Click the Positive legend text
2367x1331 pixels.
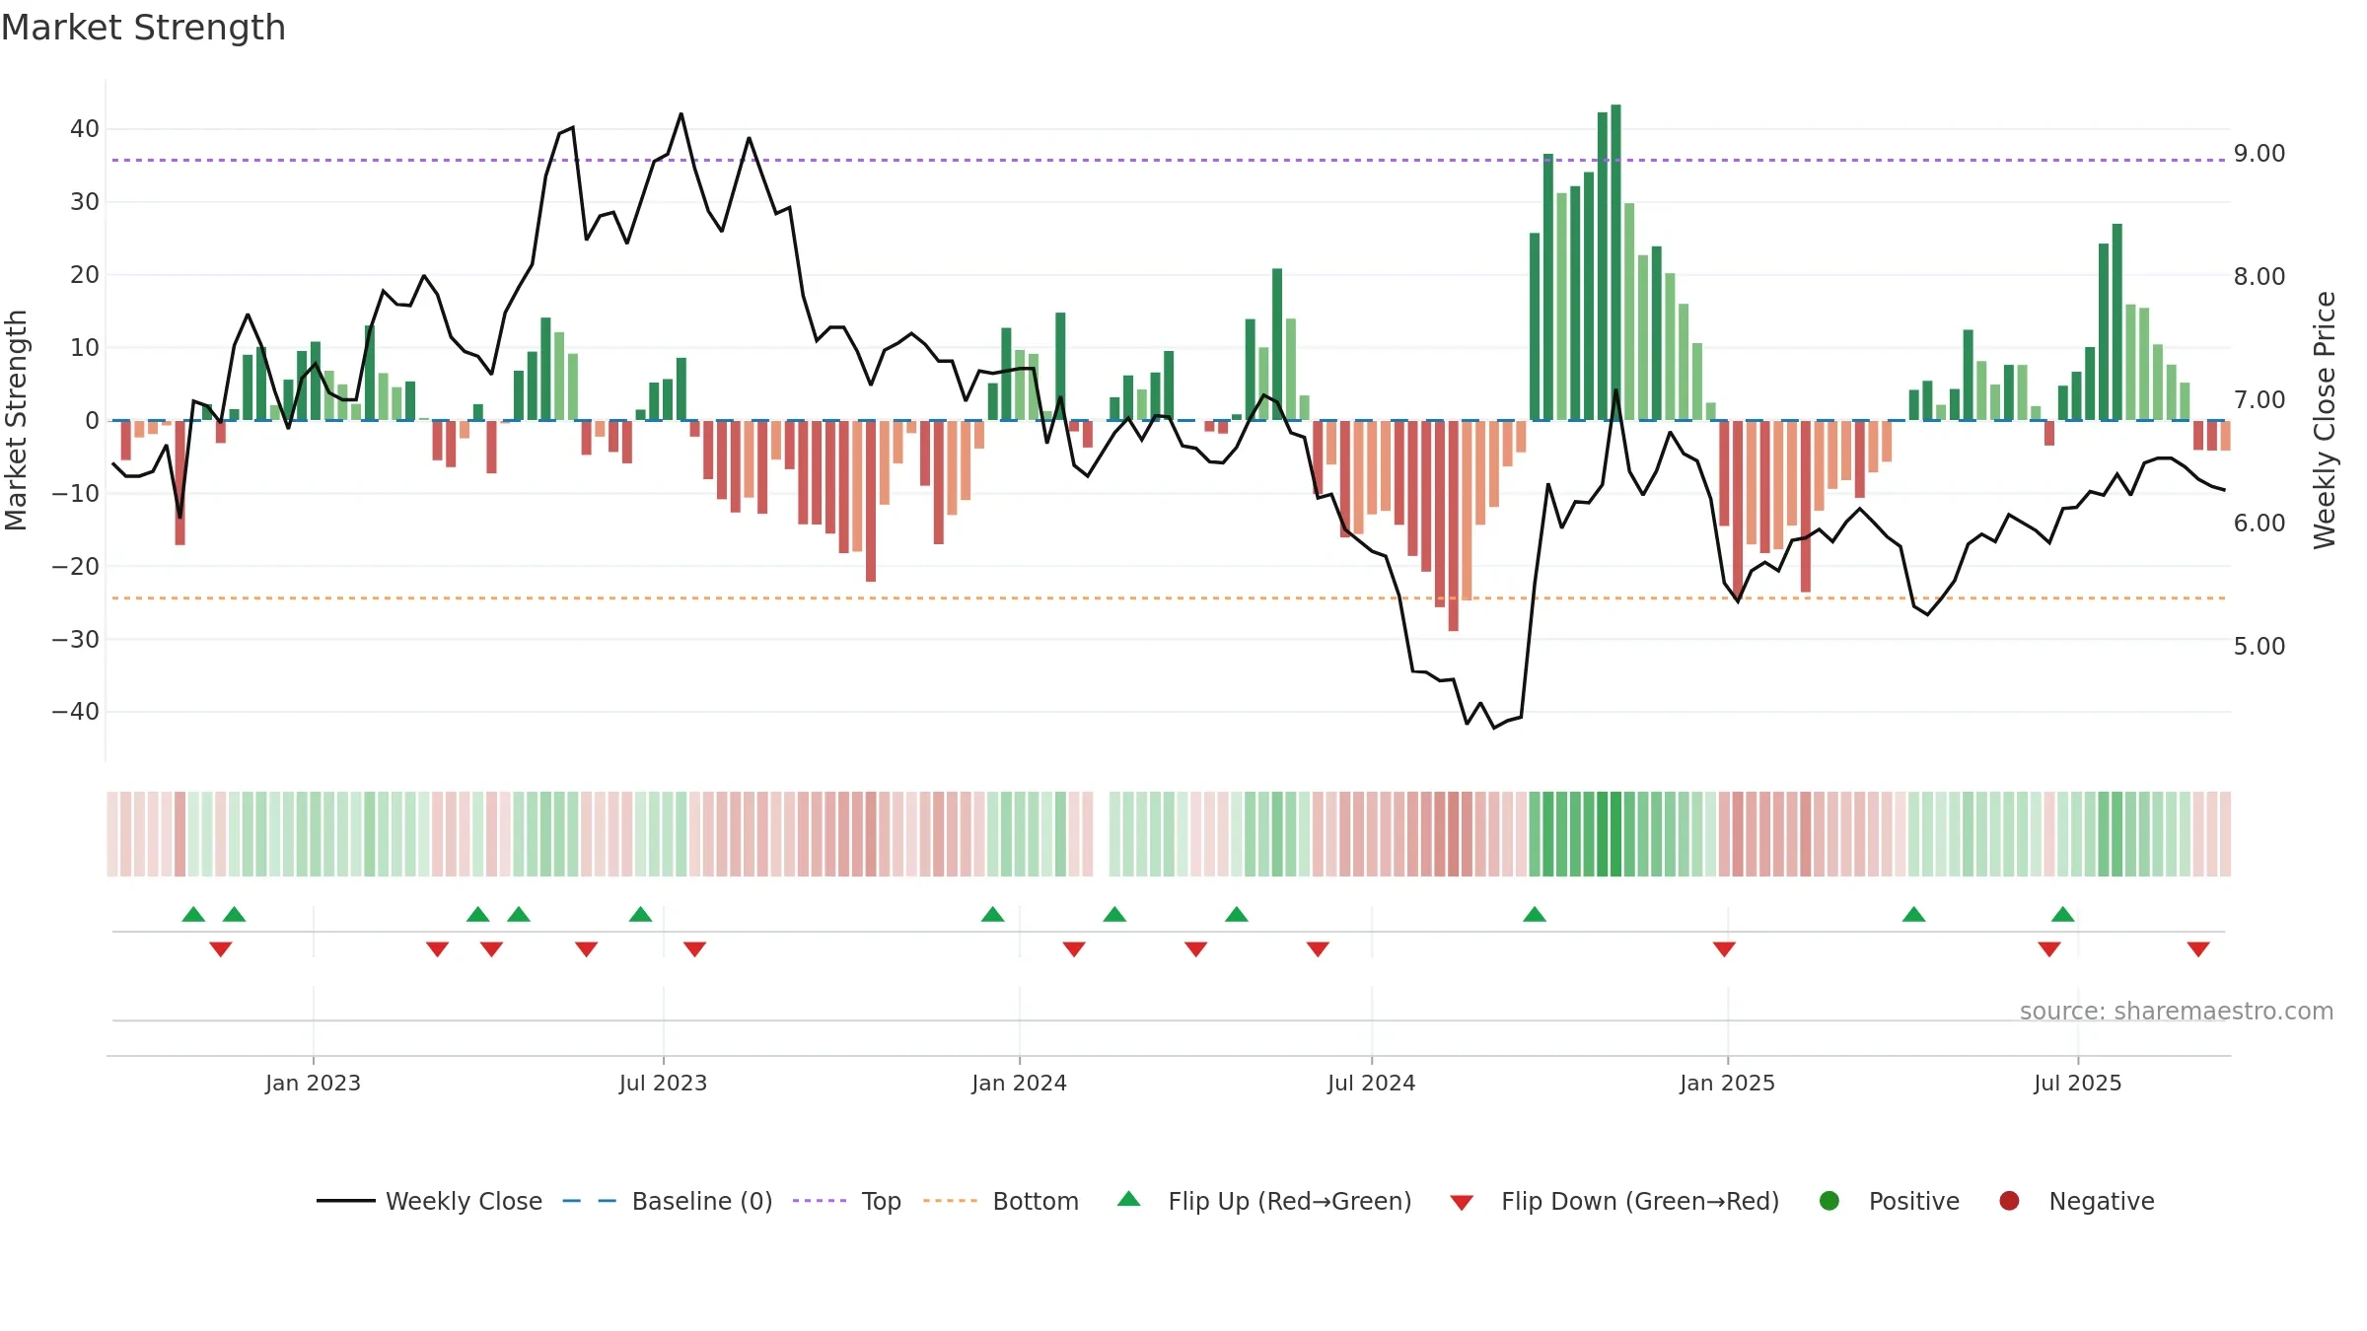(1914, 1201)
